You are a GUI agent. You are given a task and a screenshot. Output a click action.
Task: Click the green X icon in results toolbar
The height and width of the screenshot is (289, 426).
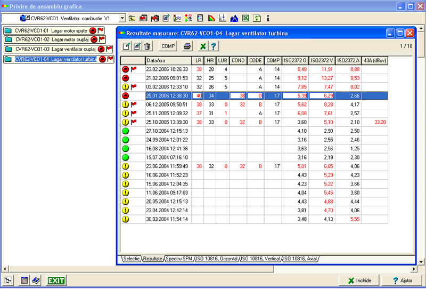click(x=203, y=46)
